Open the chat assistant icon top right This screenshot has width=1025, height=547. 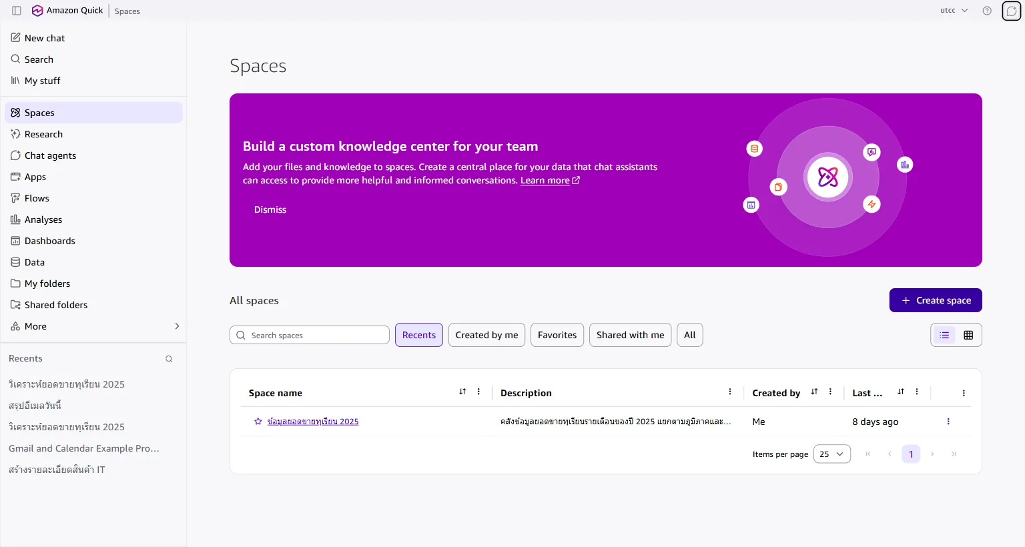click(x=1012, y=11)
